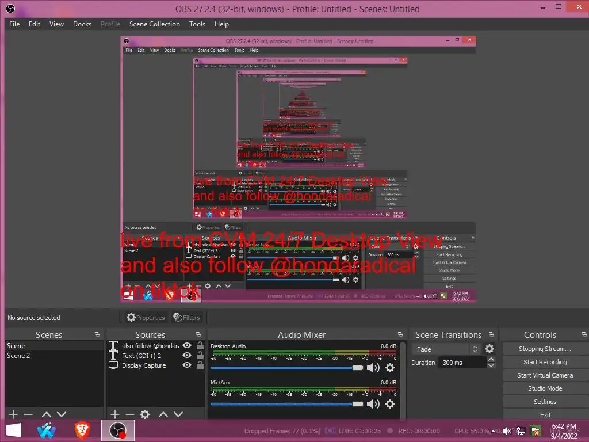The width and height of the screenshot is (589, 442).
Task: Adjust Desktop Audio volume slider
Action: click(x=286, y=368)
